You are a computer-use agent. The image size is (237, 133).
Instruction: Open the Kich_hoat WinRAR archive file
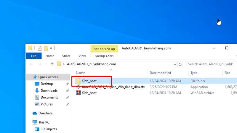point(89,93)
